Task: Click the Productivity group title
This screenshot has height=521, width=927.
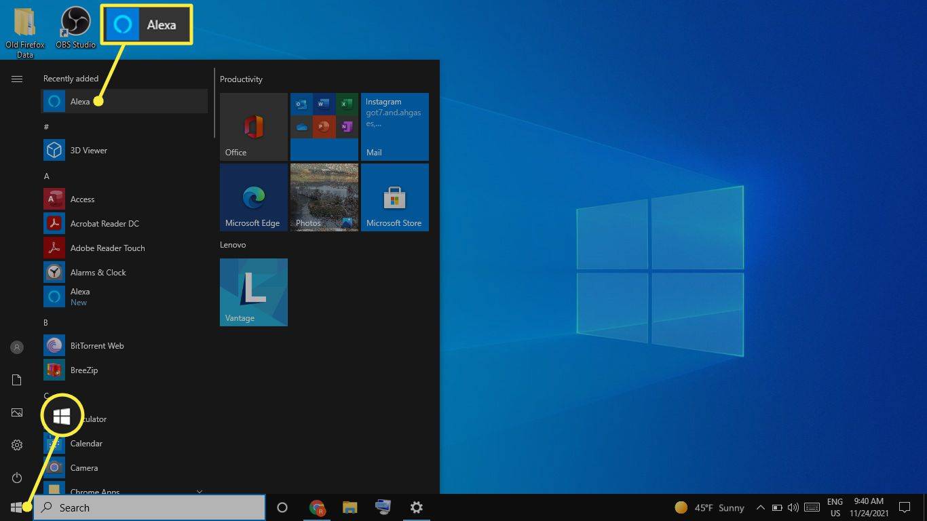Action: click(241, 79)
